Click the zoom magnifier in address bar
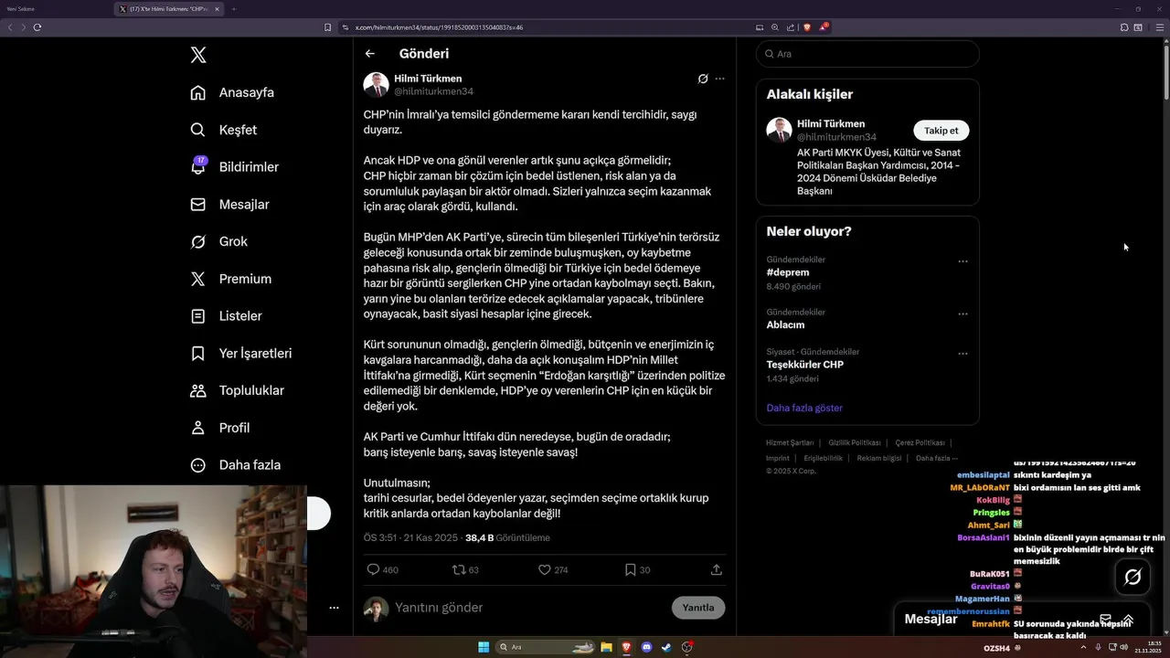The height and width of the screenshot is (658, 1170). pyautogui.click(x=775, y=27)
